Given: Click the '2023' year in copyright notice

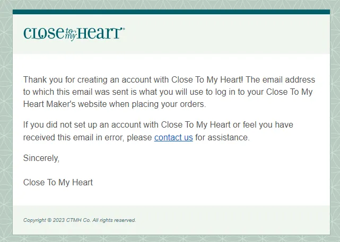Looking at the screenshot, I should tap(59, 220).
